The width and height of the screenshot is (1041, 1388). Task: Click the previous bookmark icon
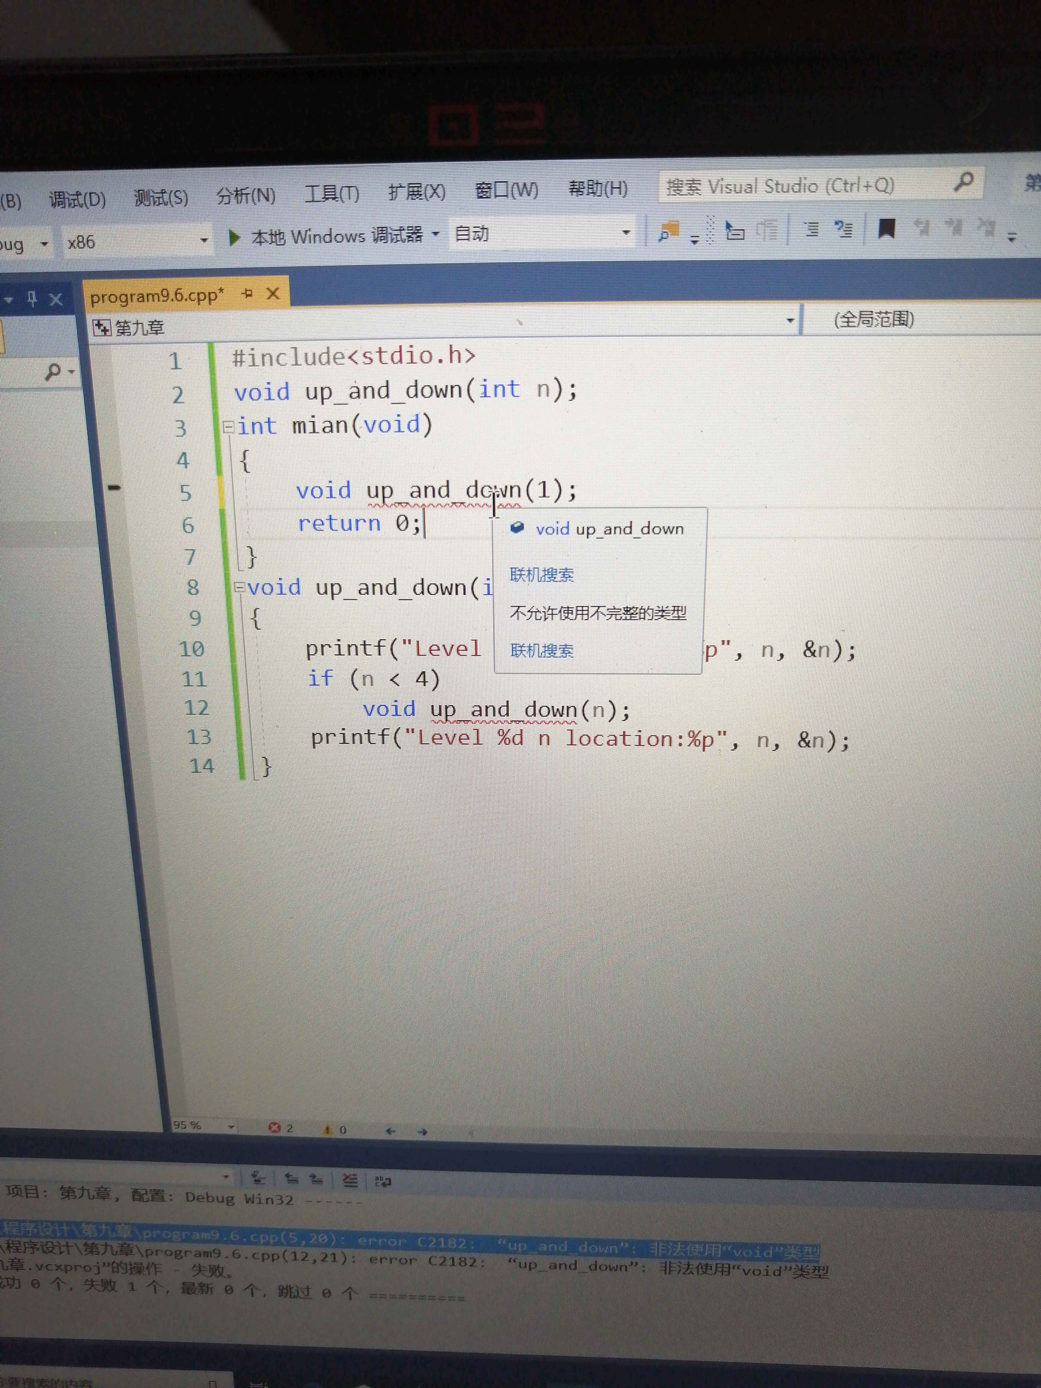(x=923, y=227)
